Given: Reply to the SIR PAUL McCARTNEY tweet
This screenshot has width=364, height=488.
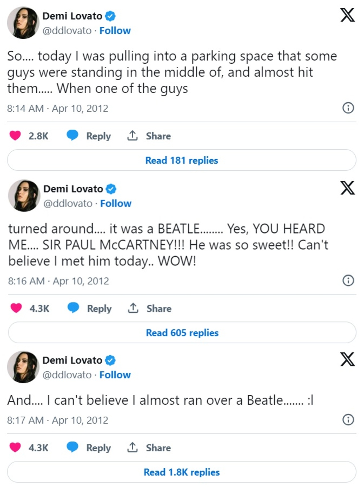Looking at the screenshot, I should click(90, 308).
